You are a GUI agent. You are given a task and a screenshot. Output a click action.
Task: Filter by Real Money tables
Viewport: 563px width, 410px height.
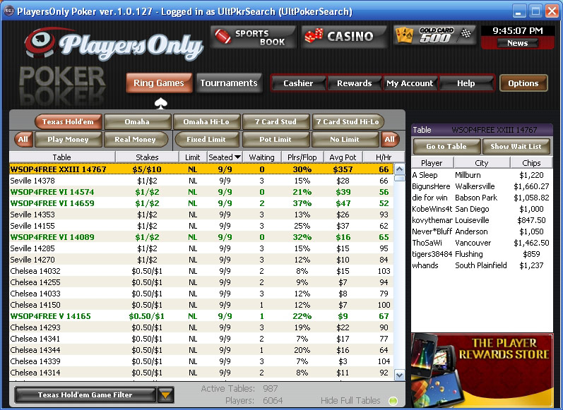(136, 139)
